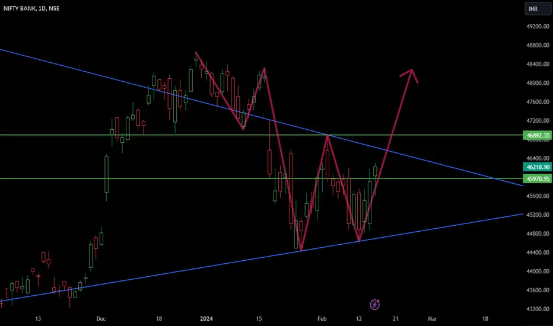Click the Feb label on time axis

coord(322,319)
